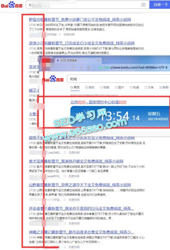
Task: Close the 时间_百度搜索 tab
Action: click(x=98, y=61)
